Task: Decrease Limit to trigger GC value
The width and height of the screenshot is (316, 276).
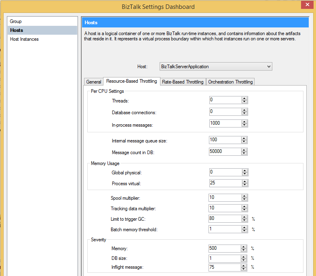Action: tap(244, 220)
